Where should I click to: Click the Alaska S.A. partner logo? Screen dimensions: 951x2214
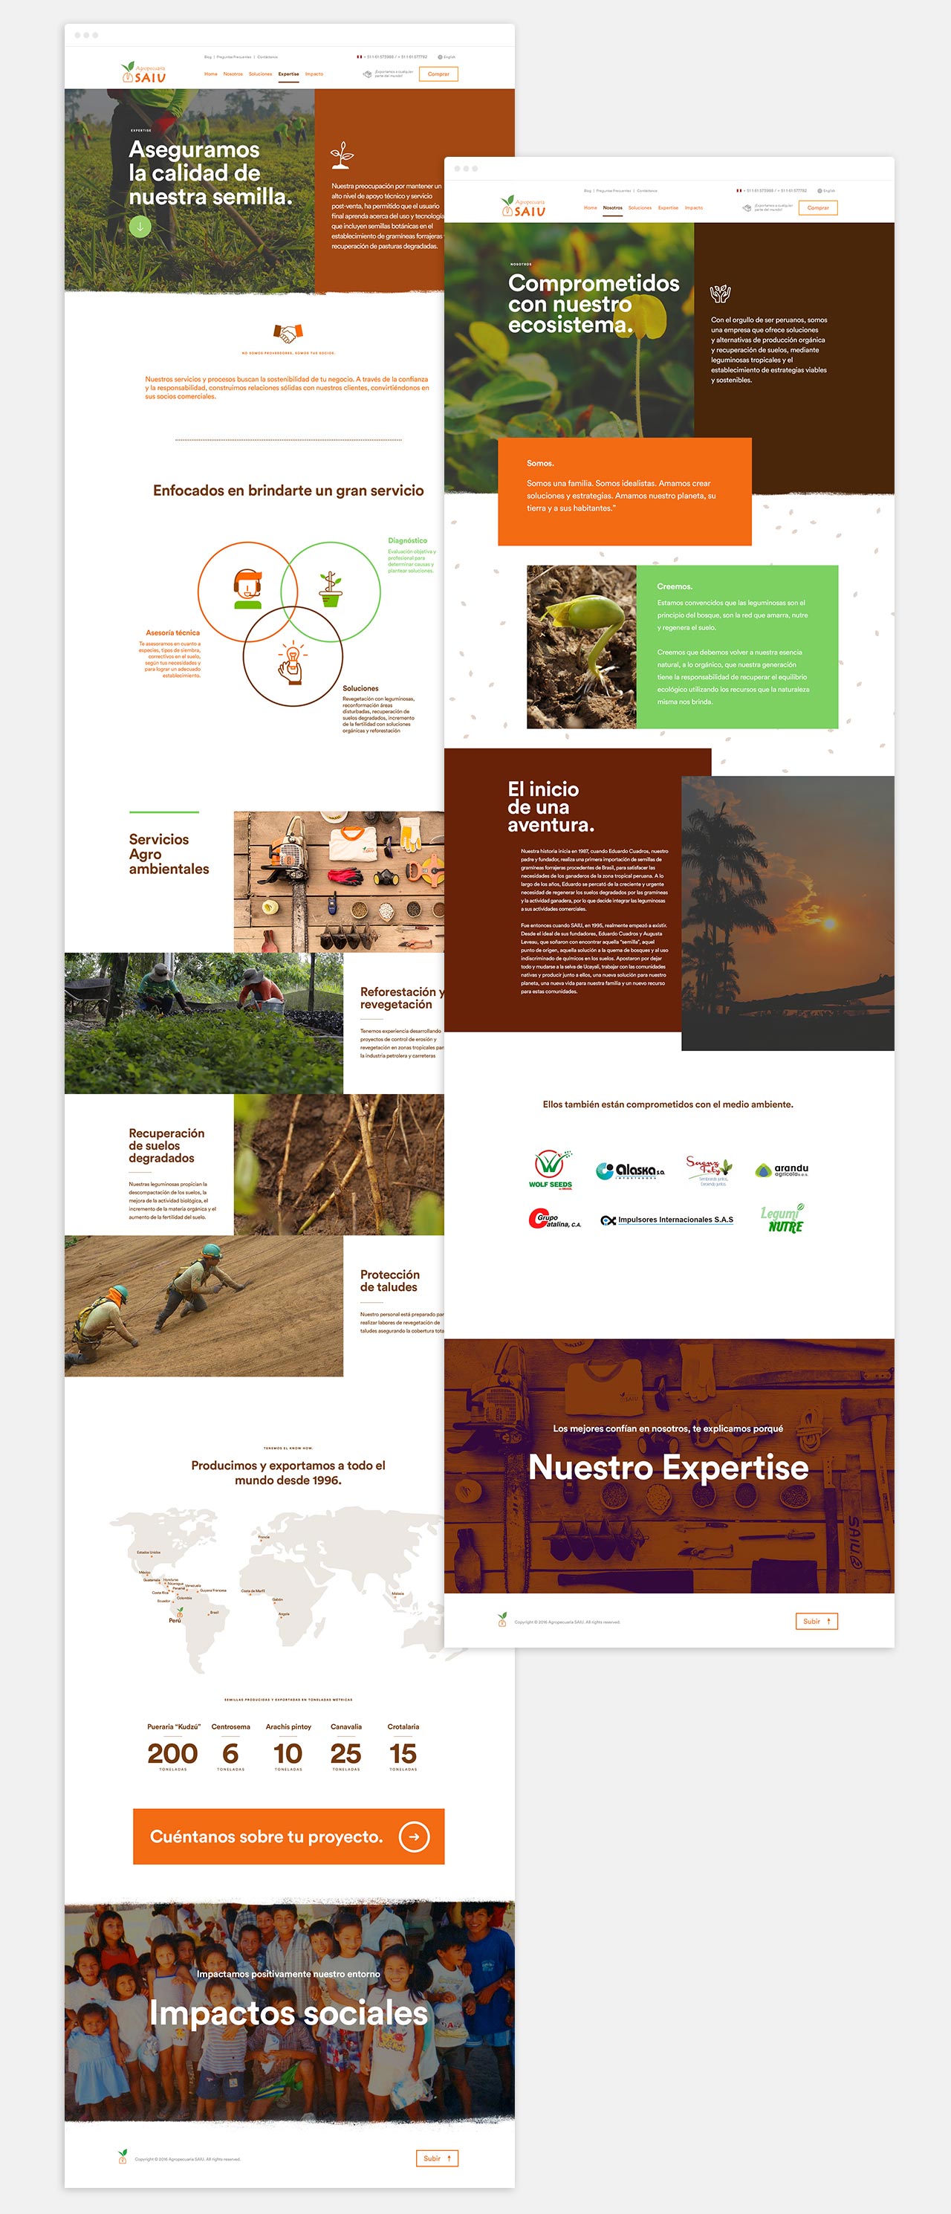click(x=631, y=1171)
